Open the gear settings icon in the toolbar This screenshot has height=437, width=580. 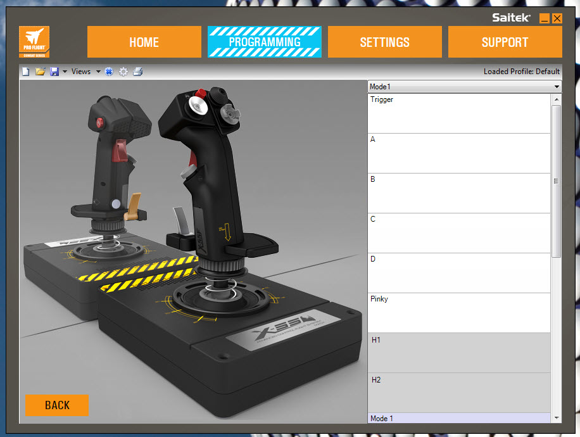tap(123, 72)
